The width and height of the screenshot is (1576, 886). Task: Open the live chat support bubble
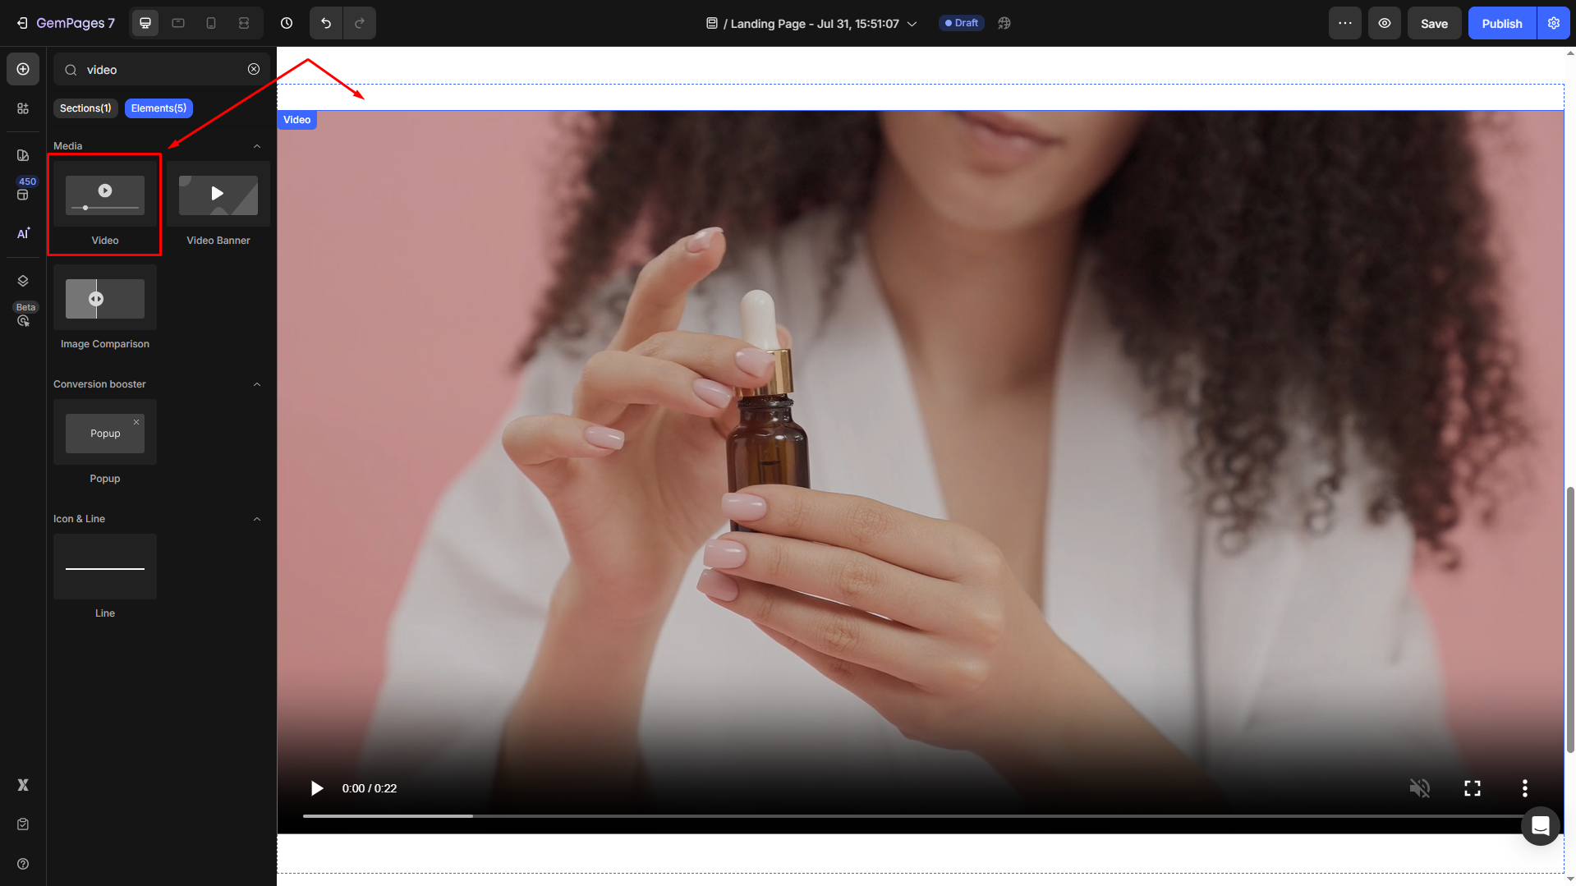(1540, 825)
